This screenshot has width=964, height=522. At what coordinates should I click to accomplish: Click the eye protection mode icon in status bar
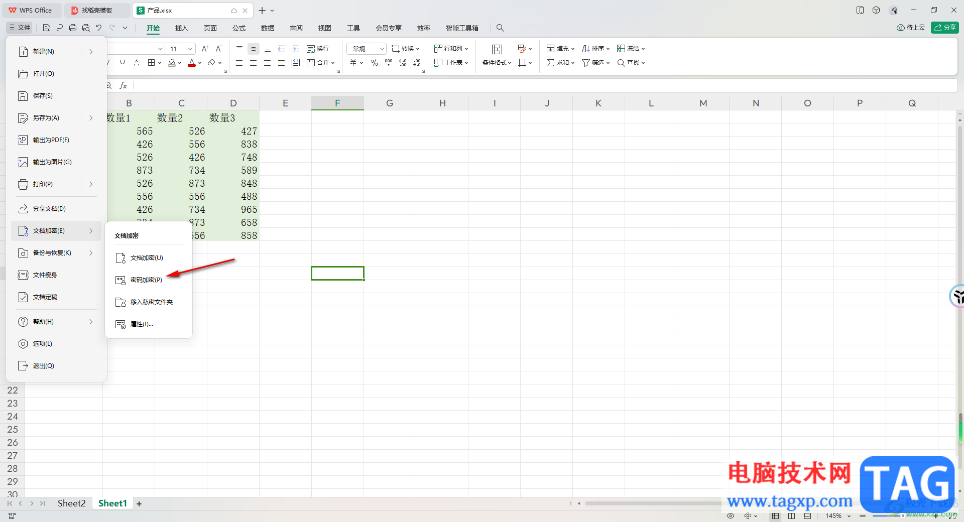click(x=731, y=516)
